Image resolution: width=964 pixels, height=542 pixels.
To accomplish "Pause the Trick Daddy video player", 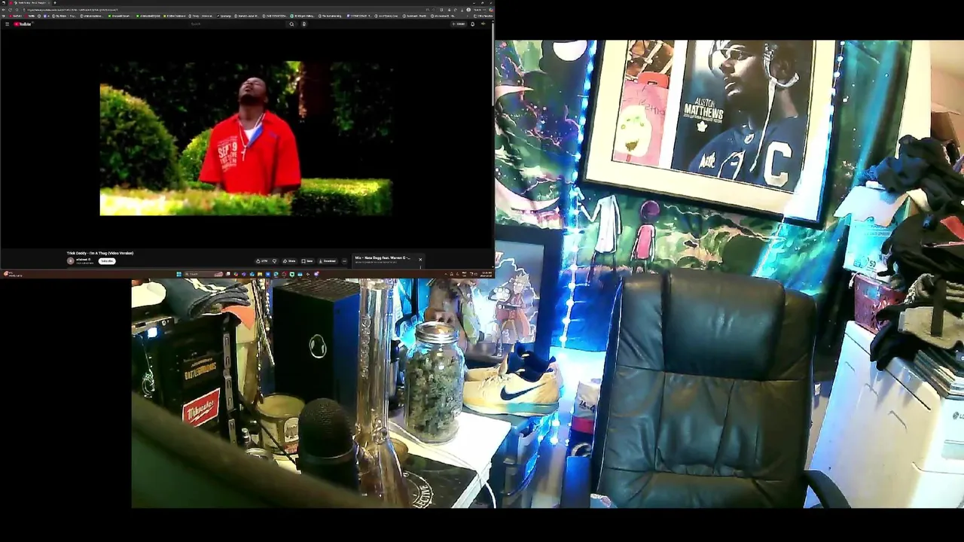I will (x=246, y=139).
